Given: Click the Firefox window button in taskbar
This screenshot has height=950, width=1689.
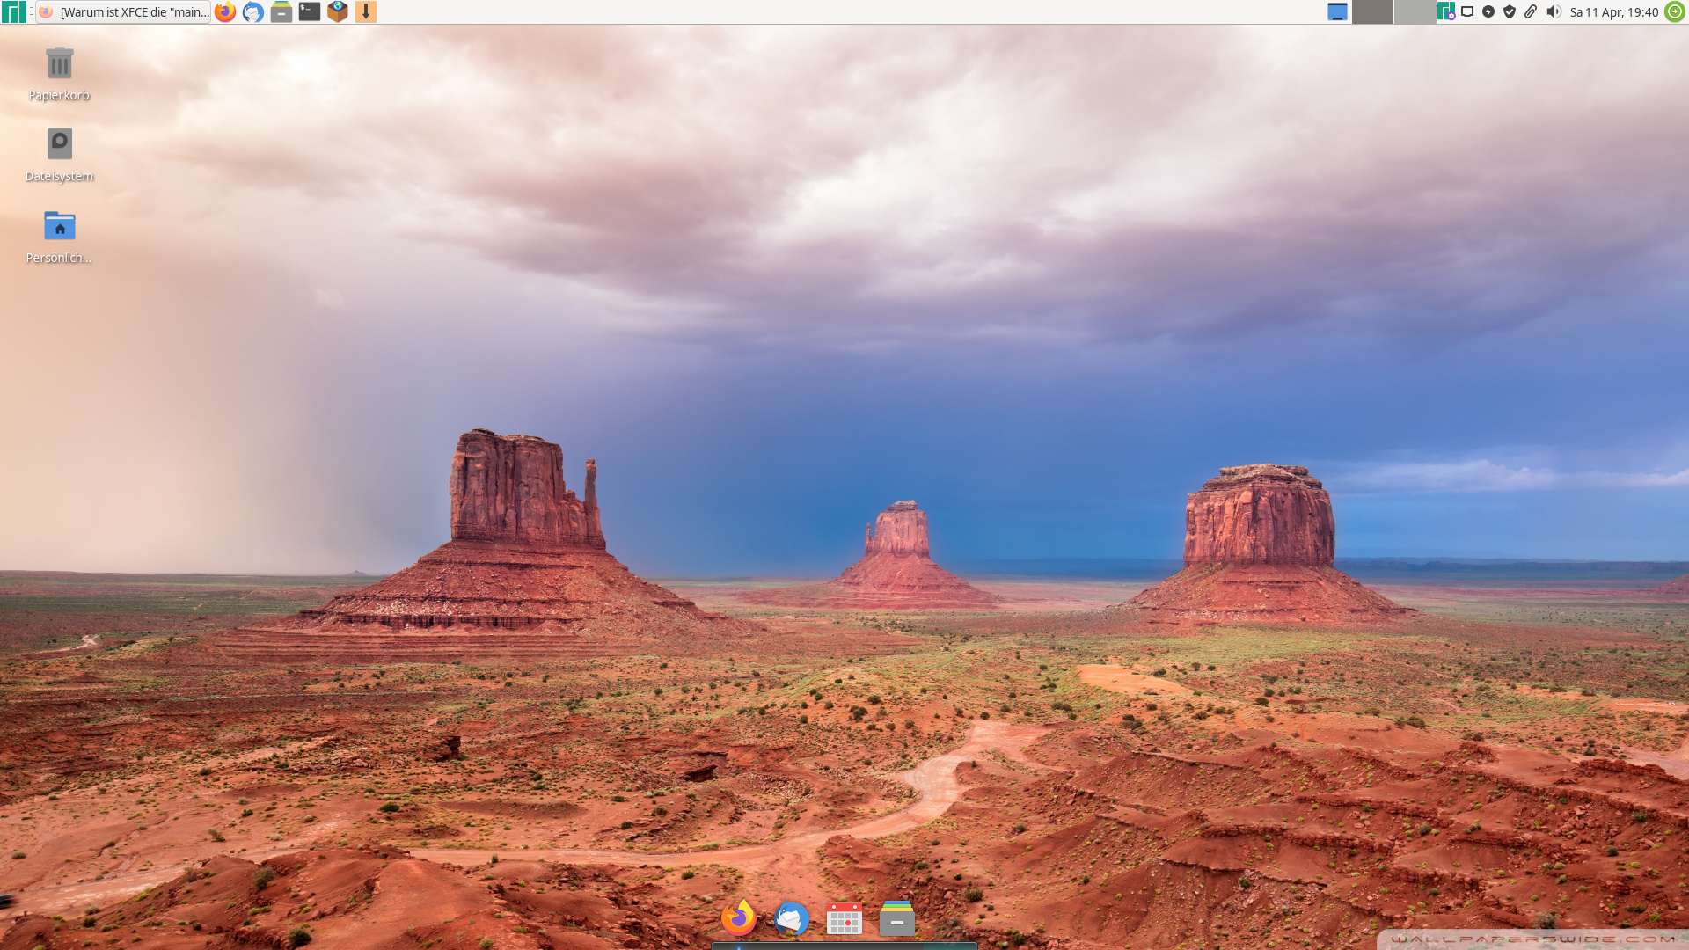Looking at the screenshot, I should point(124,12).
